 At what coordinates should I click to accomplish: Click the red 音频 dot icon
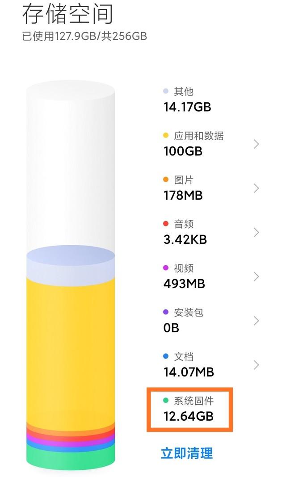point(166,224)
